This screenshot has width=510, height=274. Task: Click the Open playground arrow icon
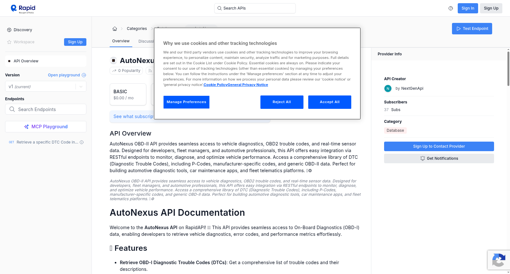tap(84, 75)
